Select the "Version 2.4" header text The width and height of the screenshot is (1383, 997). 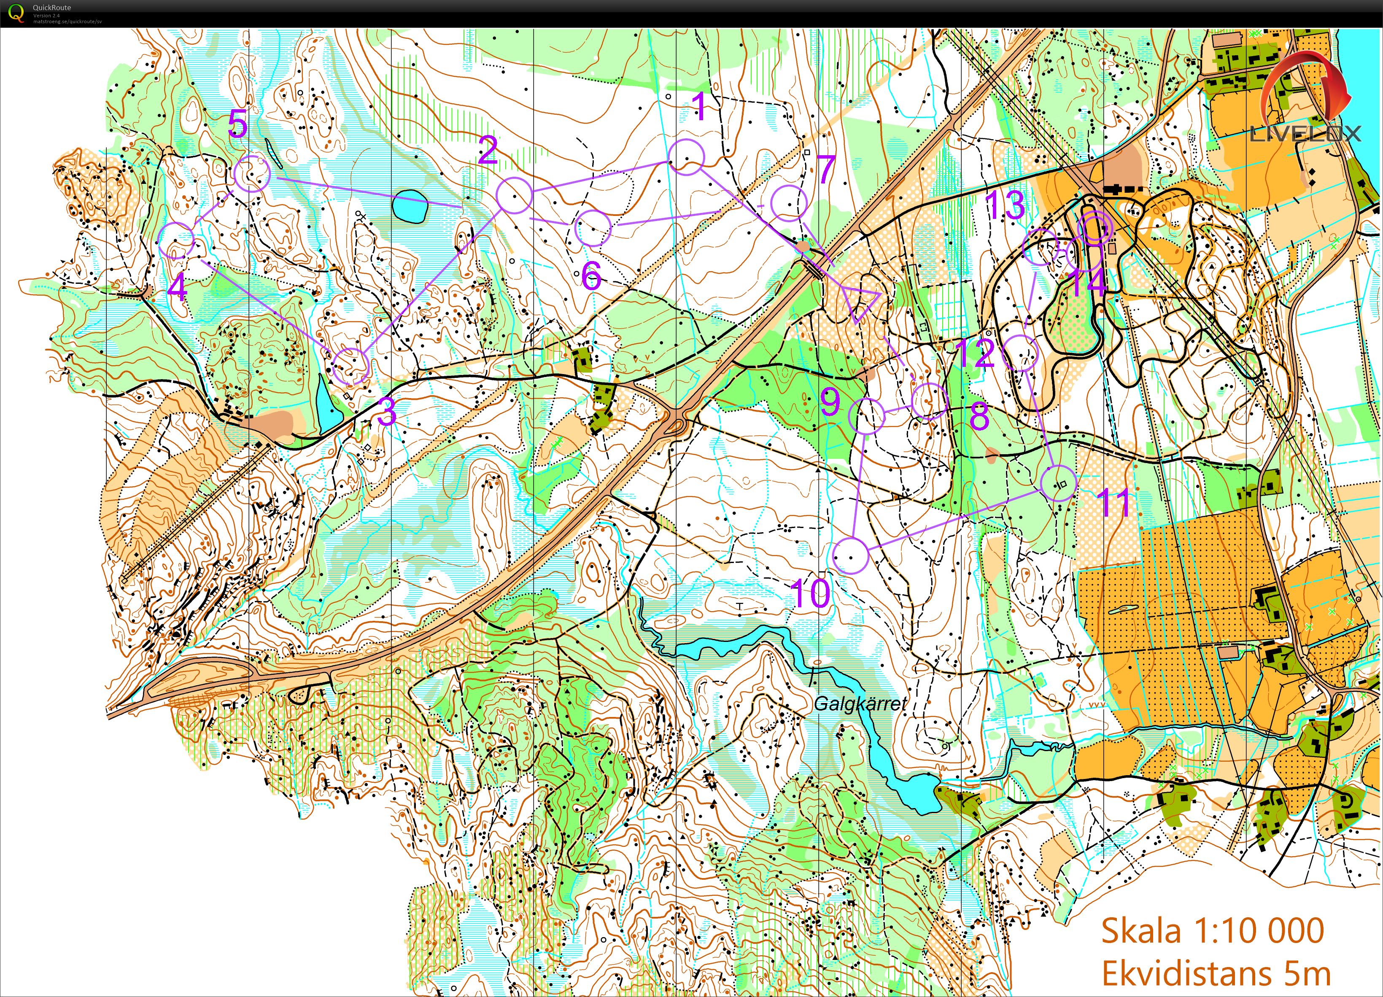point(46,15)
